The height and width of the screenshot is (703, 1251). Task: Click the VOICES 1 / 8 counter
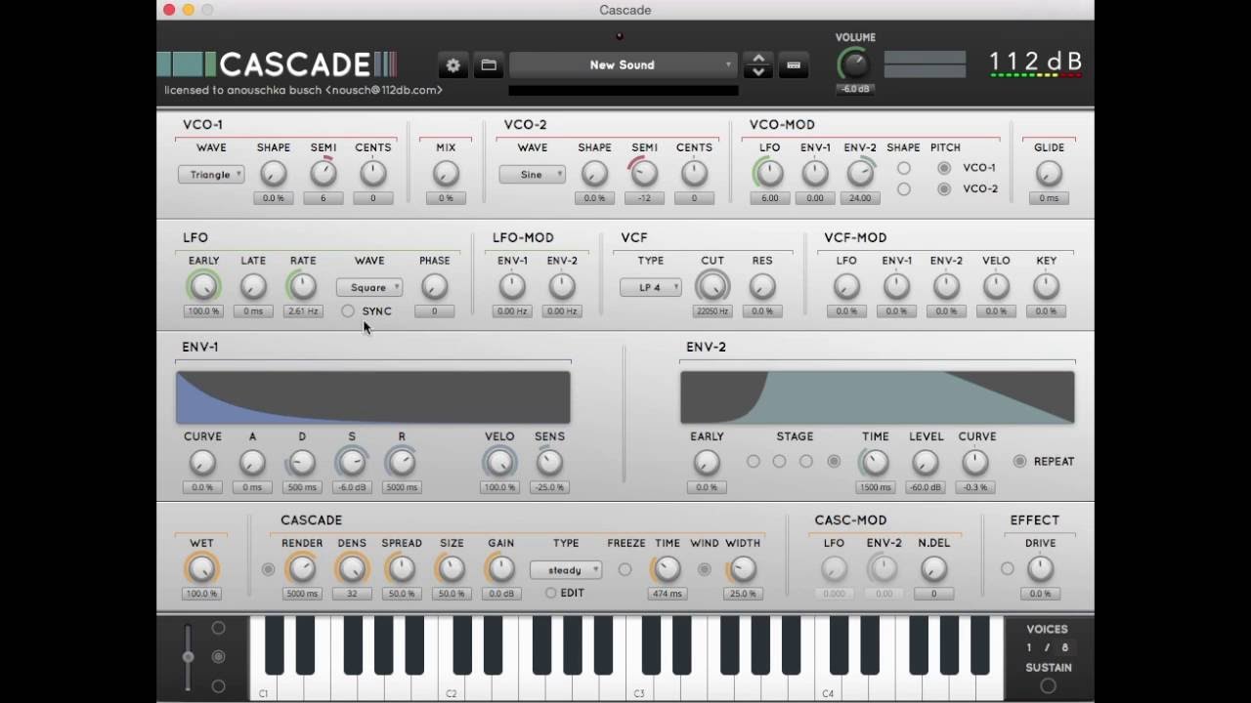click(1047, 647)
